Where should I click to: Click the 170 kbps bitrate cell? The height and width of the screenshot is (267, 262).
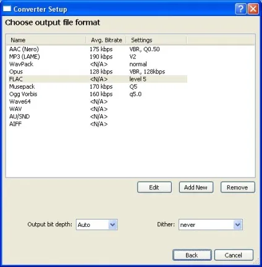tap(101, 86)
